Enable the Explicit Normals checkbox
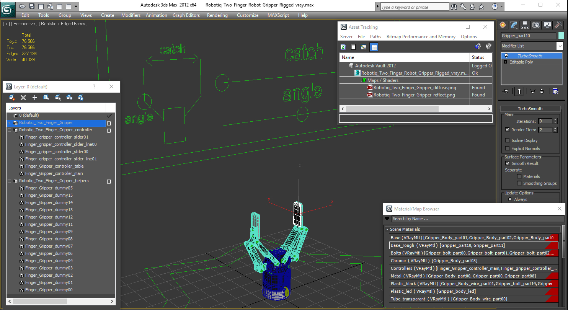The image size is (568, 310). 508,148
